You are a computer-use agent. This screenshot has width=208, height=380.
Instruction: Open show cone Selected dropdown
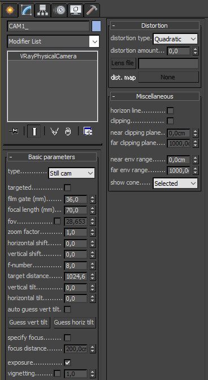pyautogui.click(x=175, y=183)
